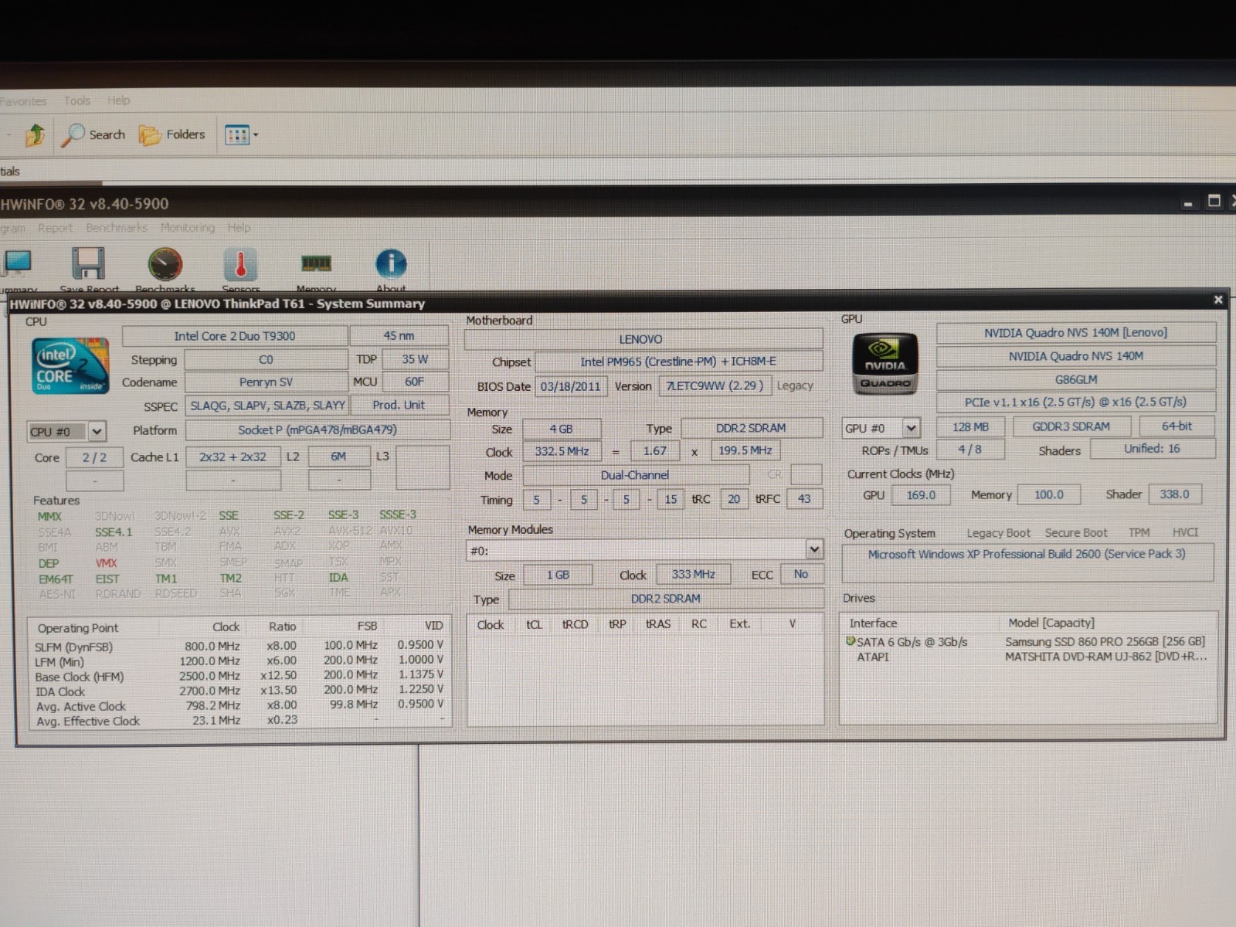Click Explorer Search magnifier button
The height and width of the screenshot is (927, 1236).
(93, 134)
